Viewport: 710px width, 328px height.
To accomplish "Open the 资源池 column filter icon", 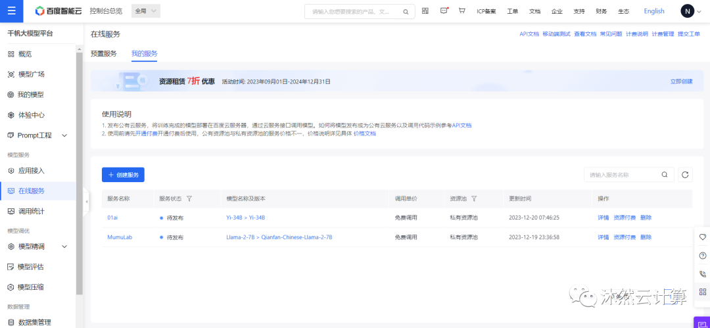I will (x=473, y=199).
